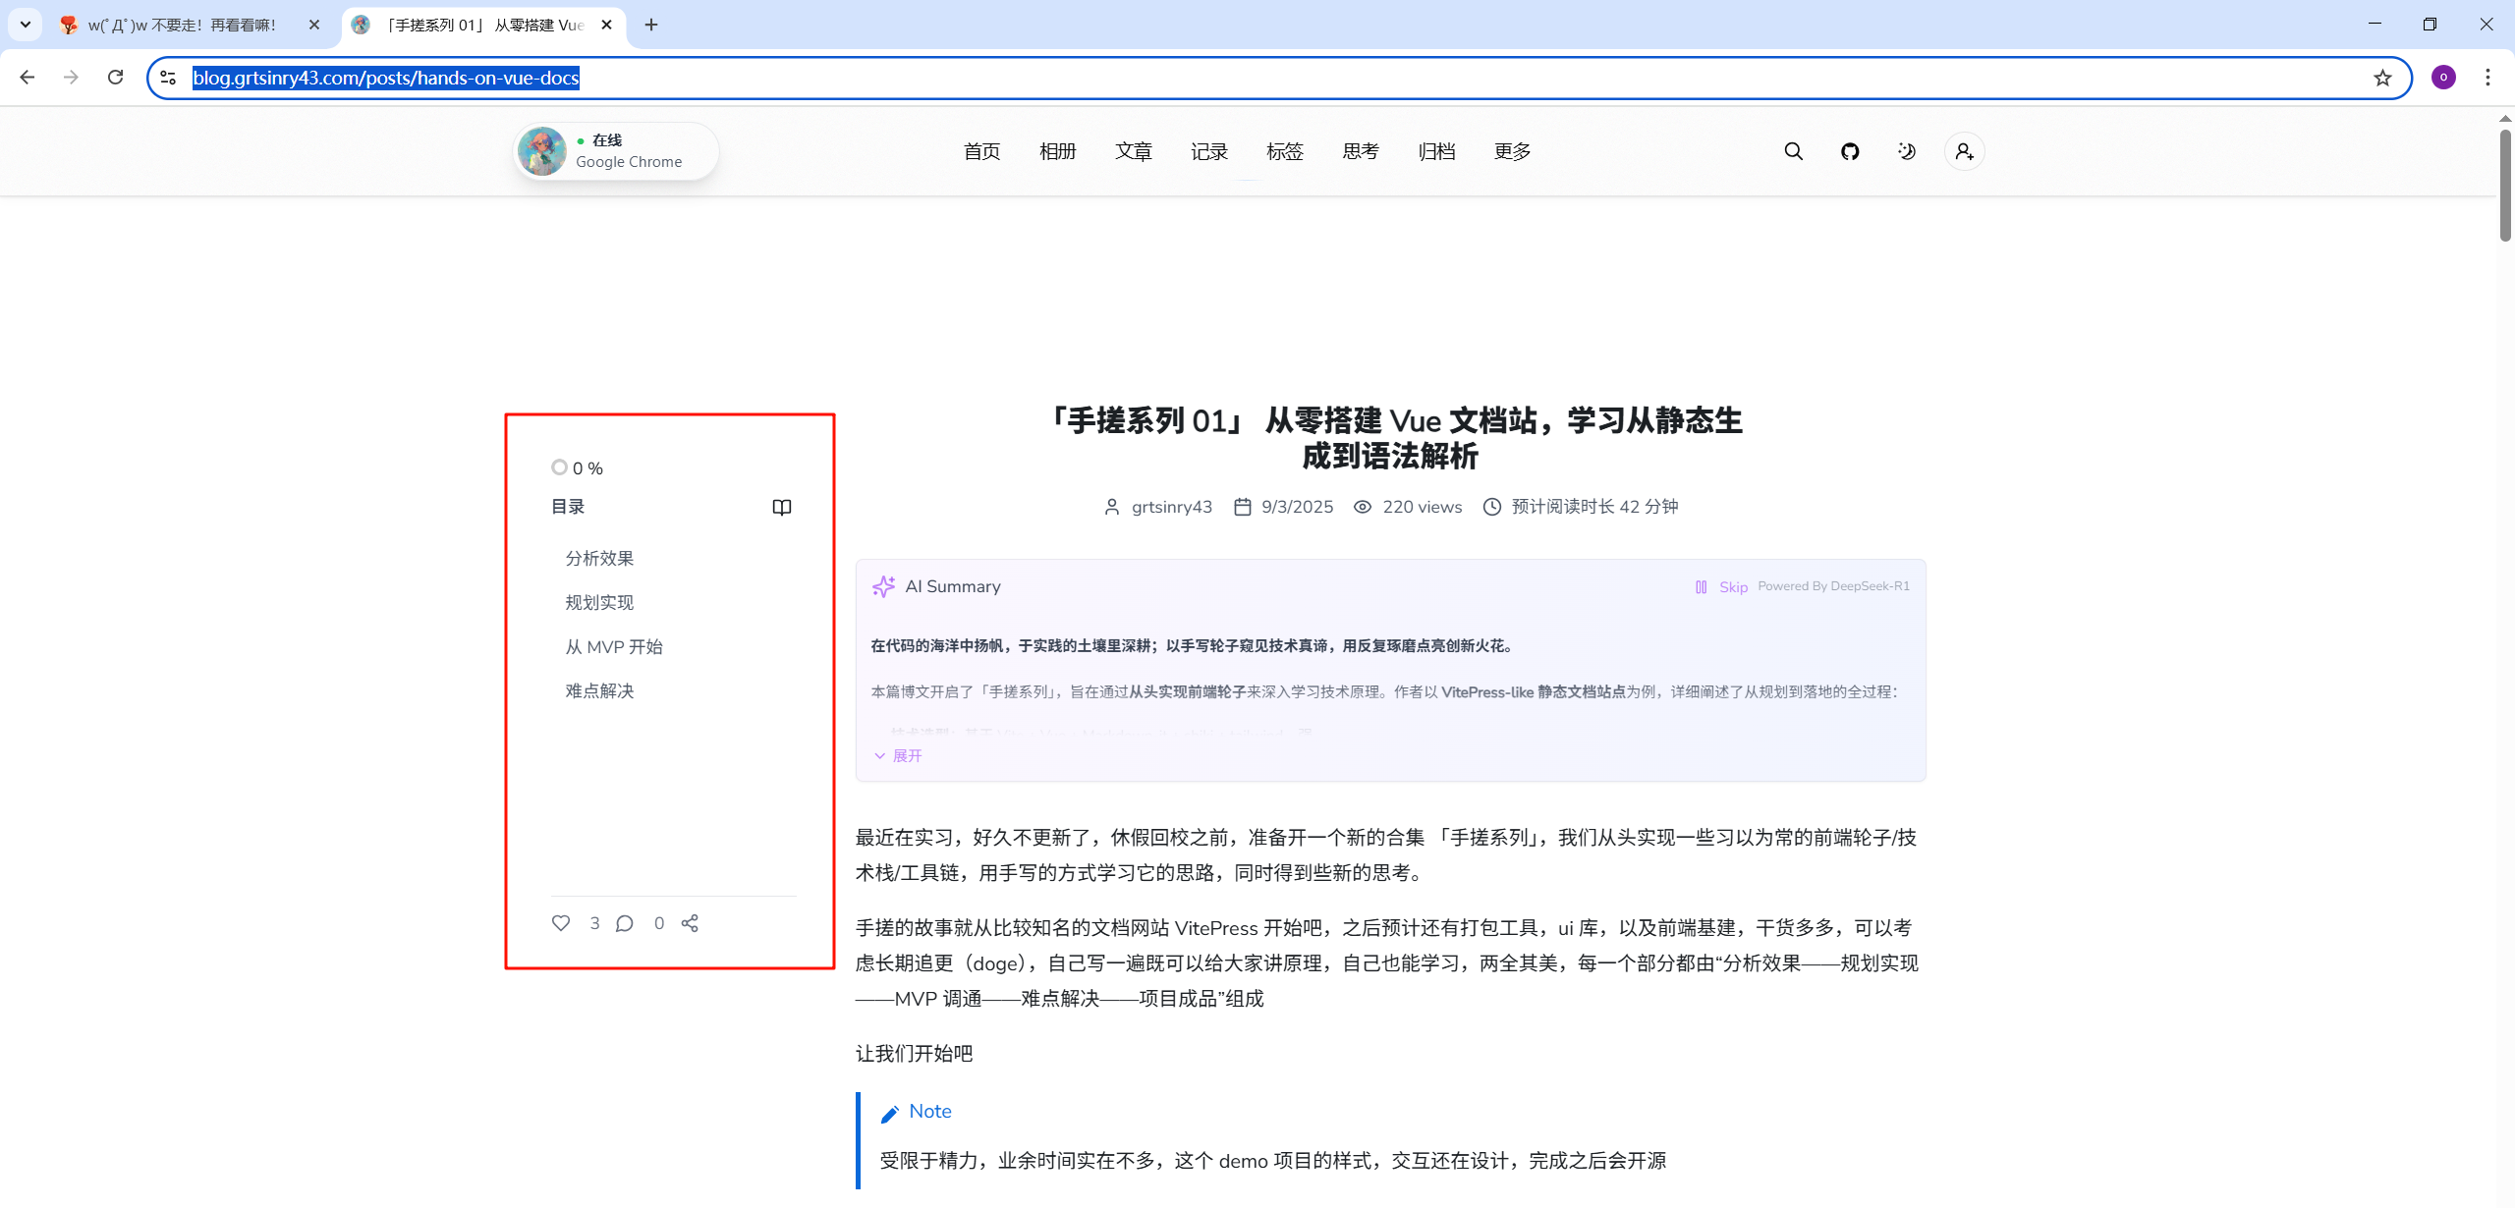
Task: Open comments via speech bubble icon
Action: [625, 923]
